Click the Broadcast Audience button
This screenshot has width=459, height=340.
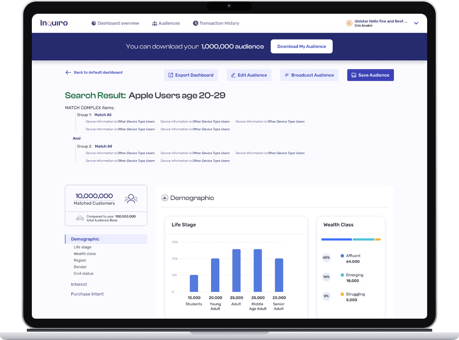pos(309,75)
